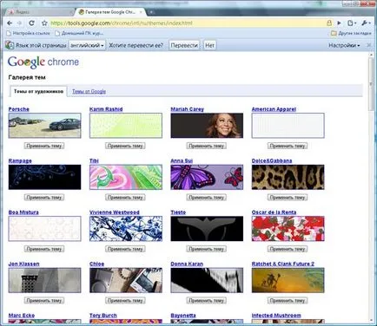
Task: Go back with the browser back arrow
Action: tap(10, 23)
